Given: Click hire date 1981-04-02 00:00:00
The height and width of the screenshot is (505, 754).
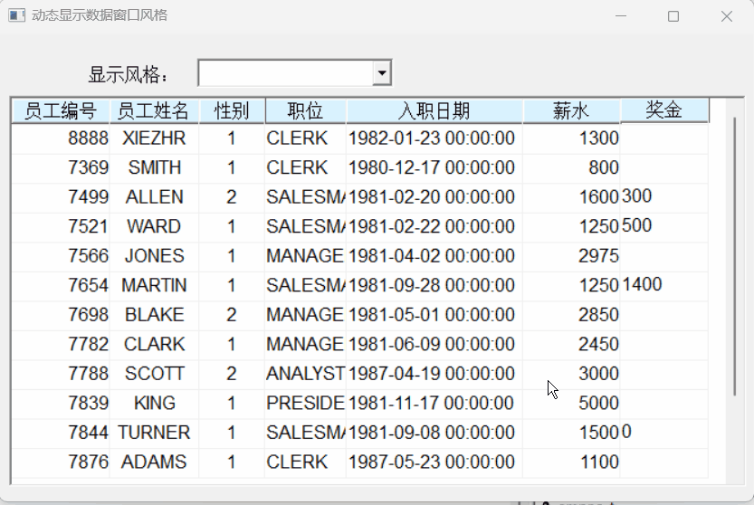Looking at the screenshot, I should (x=432, y=256).
